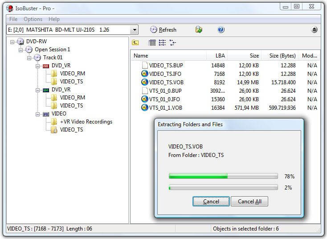The image size is (327, 239).
Task: Open the File menu
Action: pyautogui.click(x=13, y=19)
